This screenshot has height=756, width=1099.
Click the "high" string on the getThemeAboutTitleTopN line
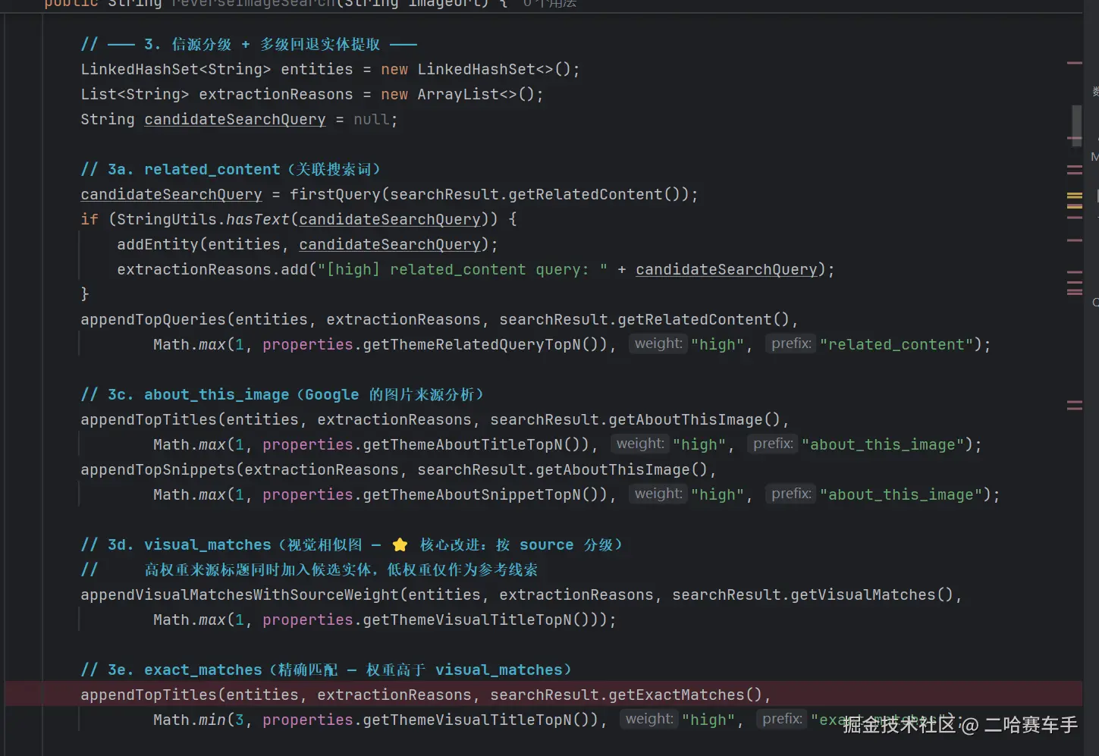pyautogui.click(x=699, y=444)
